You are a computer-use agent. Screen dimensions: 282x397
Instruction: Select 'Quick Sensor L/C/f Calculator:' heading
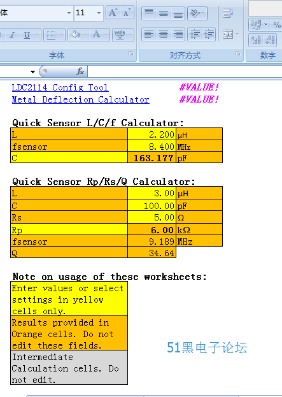[x=98, y=123]
